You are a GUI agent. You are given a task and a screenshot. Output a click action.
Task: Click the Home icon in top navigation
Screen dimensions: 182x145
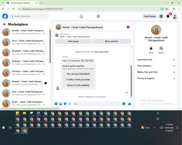click(x=82, y=16)
